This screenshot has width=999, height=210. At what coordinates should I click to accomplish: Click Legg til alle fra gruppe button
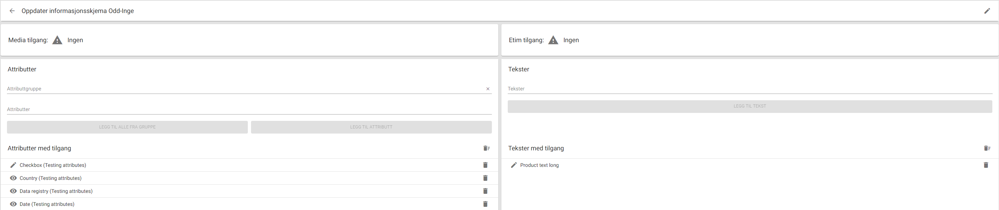[127, 127]
